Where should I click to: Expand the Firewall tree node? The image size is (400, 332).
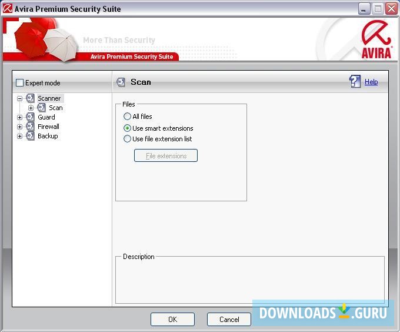(x=19, y=127)
